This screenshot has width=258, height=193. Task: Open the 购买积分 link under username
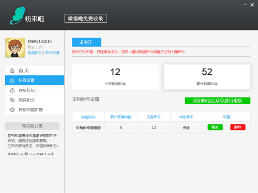point(35,53)
